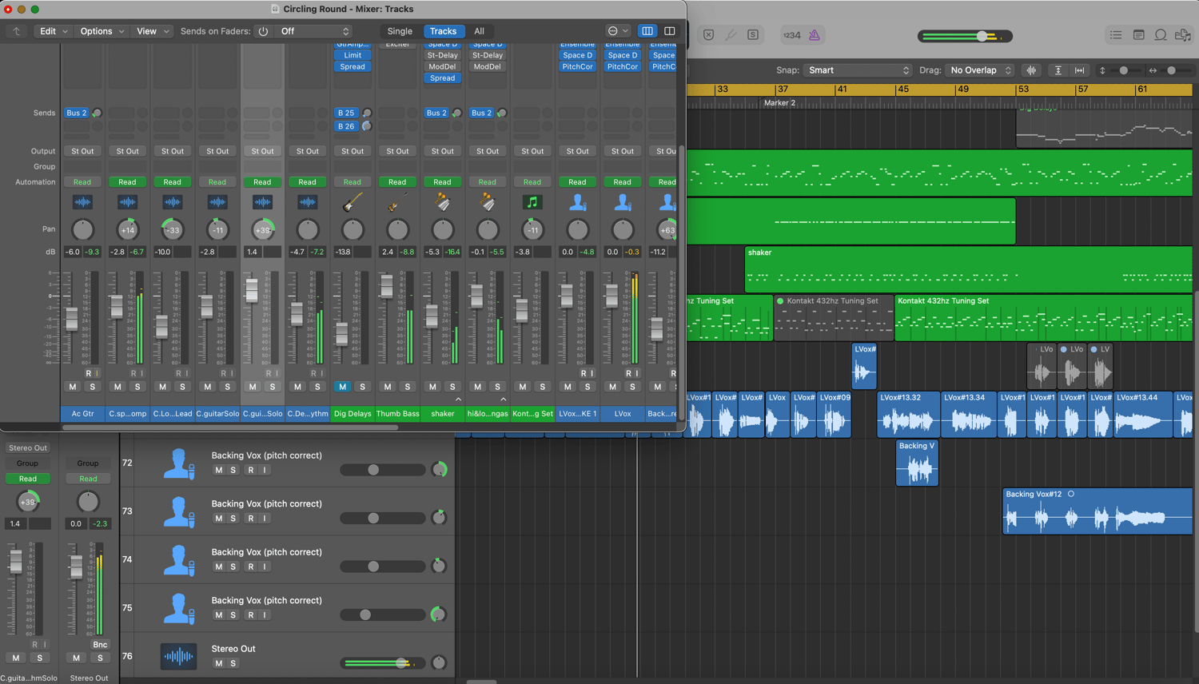The width and height of the screenshot is (1199, 684).
Task: Toggle Sends on Faders power button
Action: click(263, 31)
